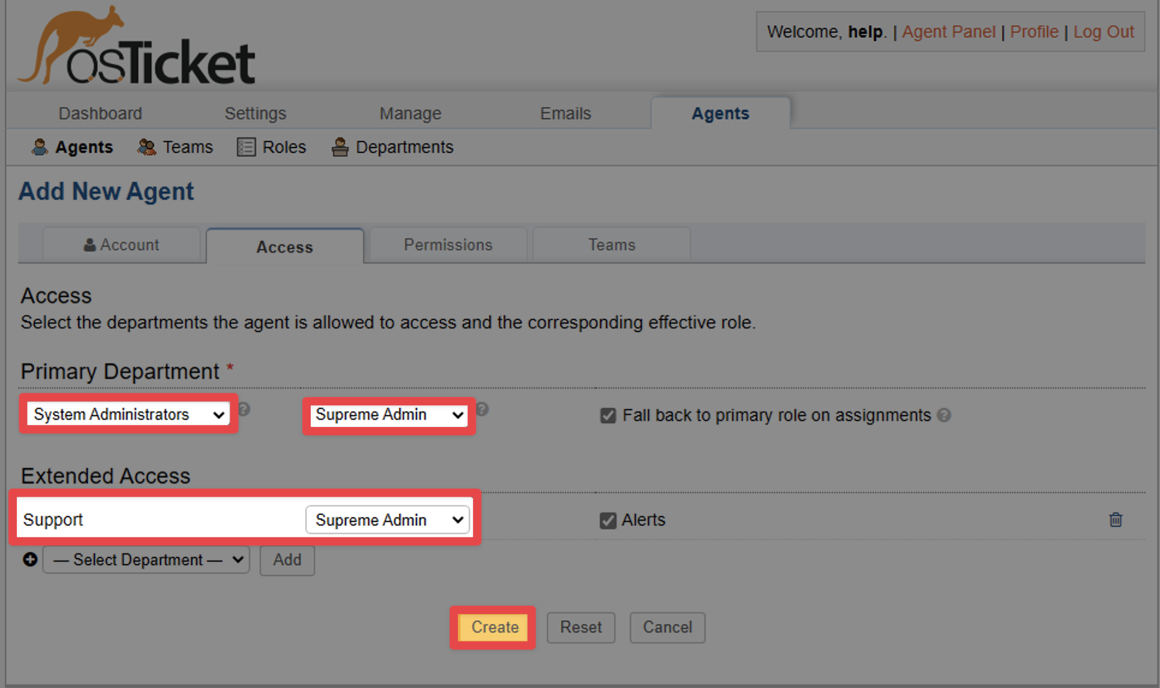
Task: Click the Teams group icon
Action: tap(147, 147)
